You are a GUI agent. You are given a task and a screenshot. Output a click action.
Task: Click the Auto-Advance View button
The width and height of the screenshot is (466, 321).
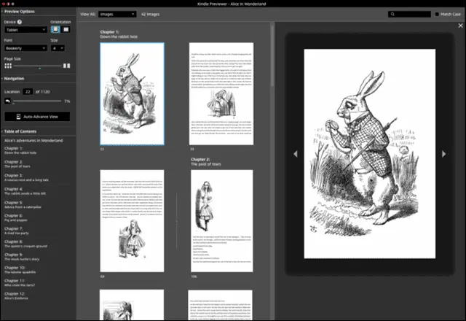click(37, 117)
